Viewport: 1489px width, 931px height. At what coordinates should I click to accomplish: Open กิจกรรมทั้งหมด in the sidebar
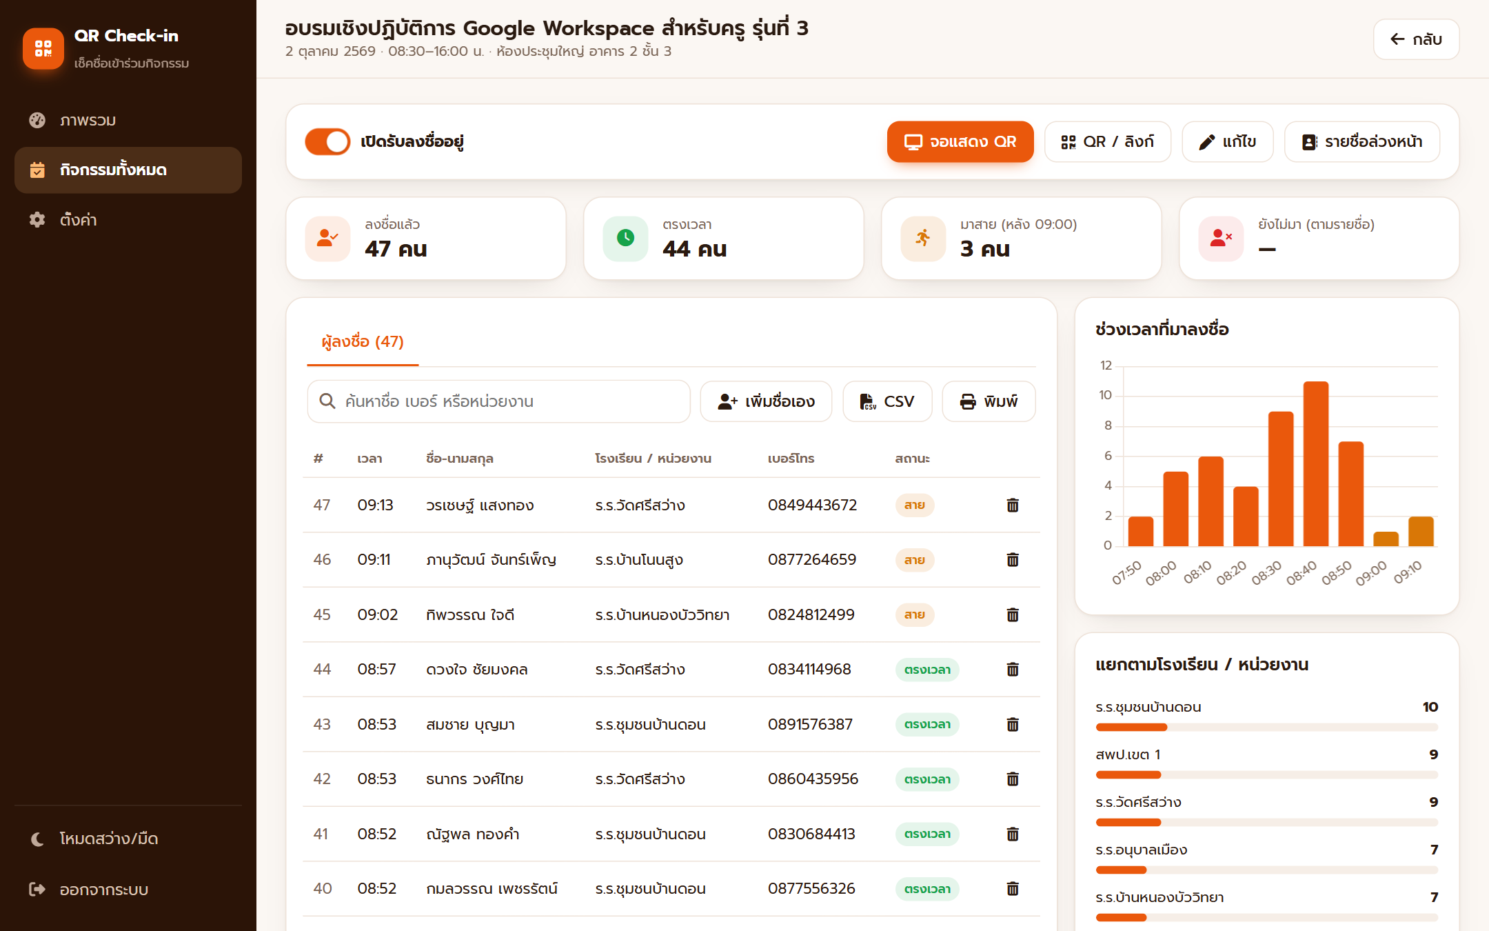(128, 170)
